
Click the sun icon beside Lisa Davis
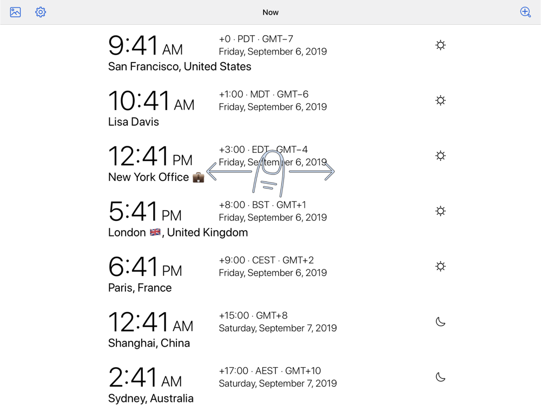coord(440,100)
